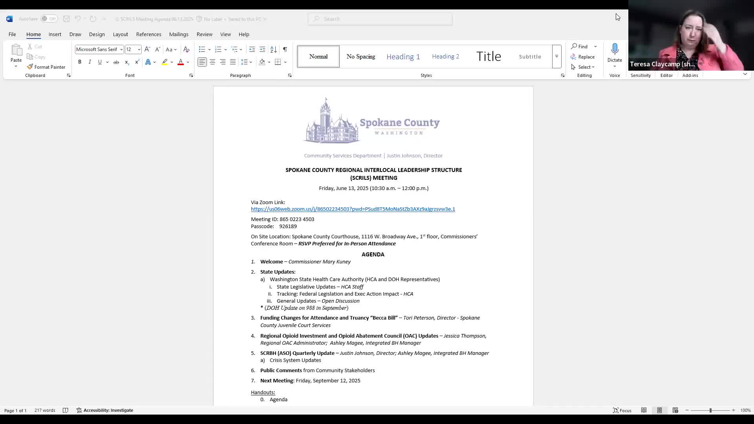
Task: Click the Format Painter icon
Action: (x=30, y=67)
